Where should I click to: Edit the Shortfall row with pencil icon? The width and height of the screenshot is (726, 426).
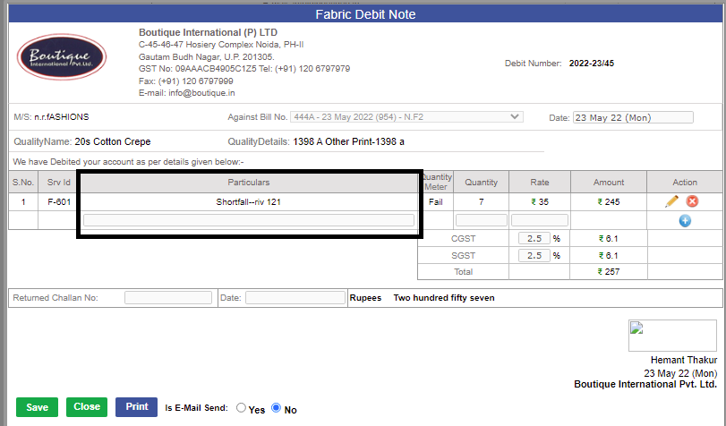(671, 201)
